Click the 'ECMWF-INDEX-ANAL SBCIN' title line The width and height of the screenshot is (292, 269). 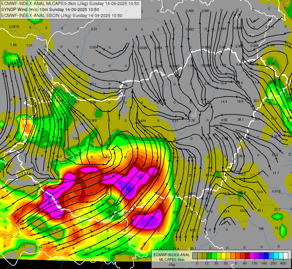62,16
